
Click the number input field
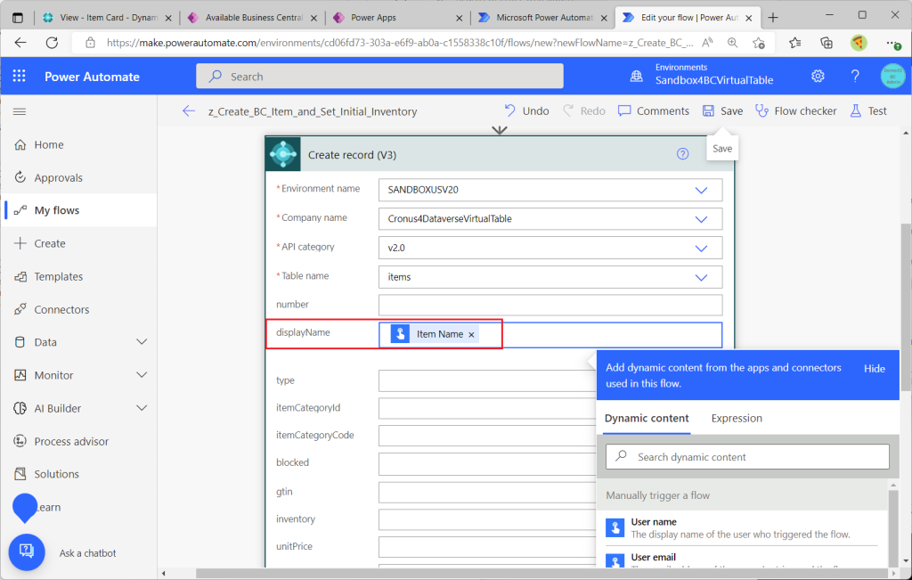coord(550,305)
